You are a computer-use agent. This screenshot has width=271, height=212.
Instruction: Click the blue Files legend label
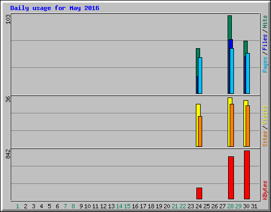click(265, 42)
